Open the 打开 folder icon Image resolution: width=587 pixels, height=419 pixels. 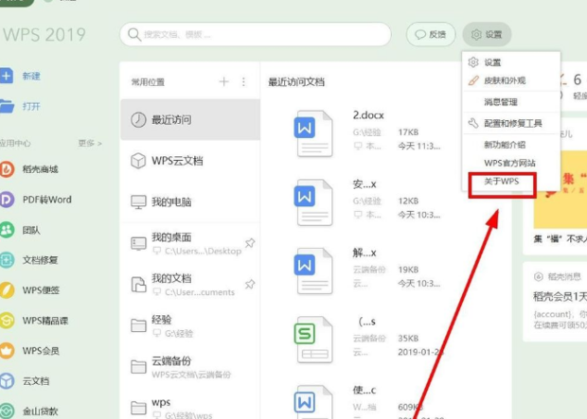click(7, 106)
